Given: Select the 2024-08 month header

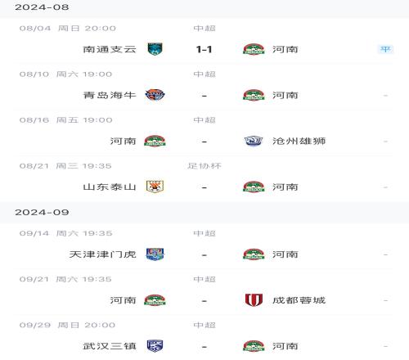Looking at the screenshot, I should (42, 7).
